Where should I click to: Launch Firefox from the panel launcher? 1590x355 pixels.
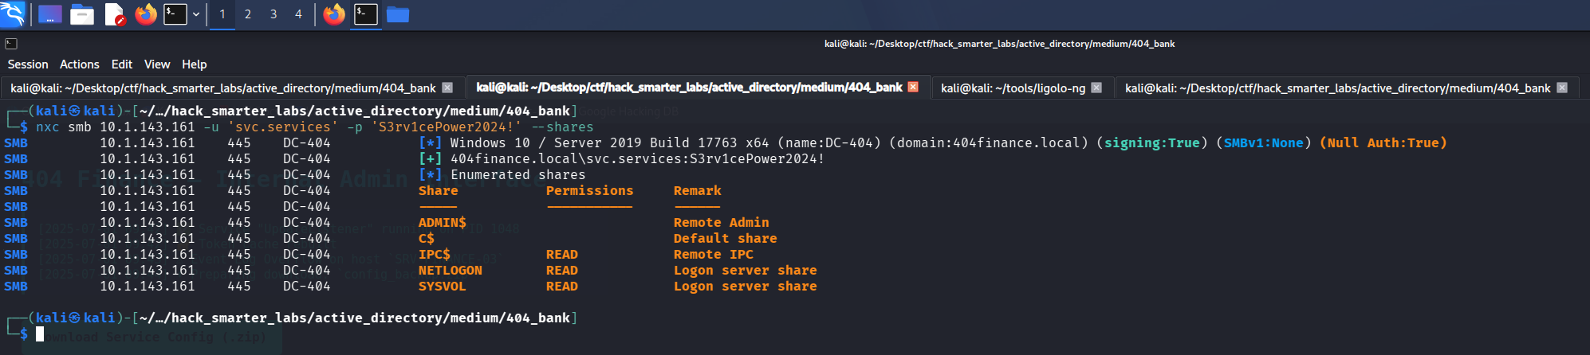click(146, 14)
